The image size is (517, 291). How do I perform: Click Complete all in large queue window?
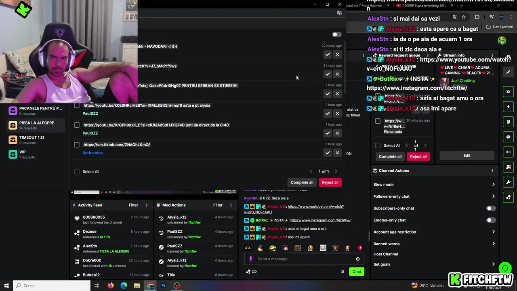pos(302,183)
